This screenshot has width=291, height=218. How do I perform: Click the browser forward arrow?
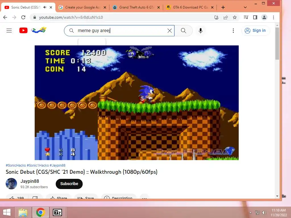[x=14, y=17]
